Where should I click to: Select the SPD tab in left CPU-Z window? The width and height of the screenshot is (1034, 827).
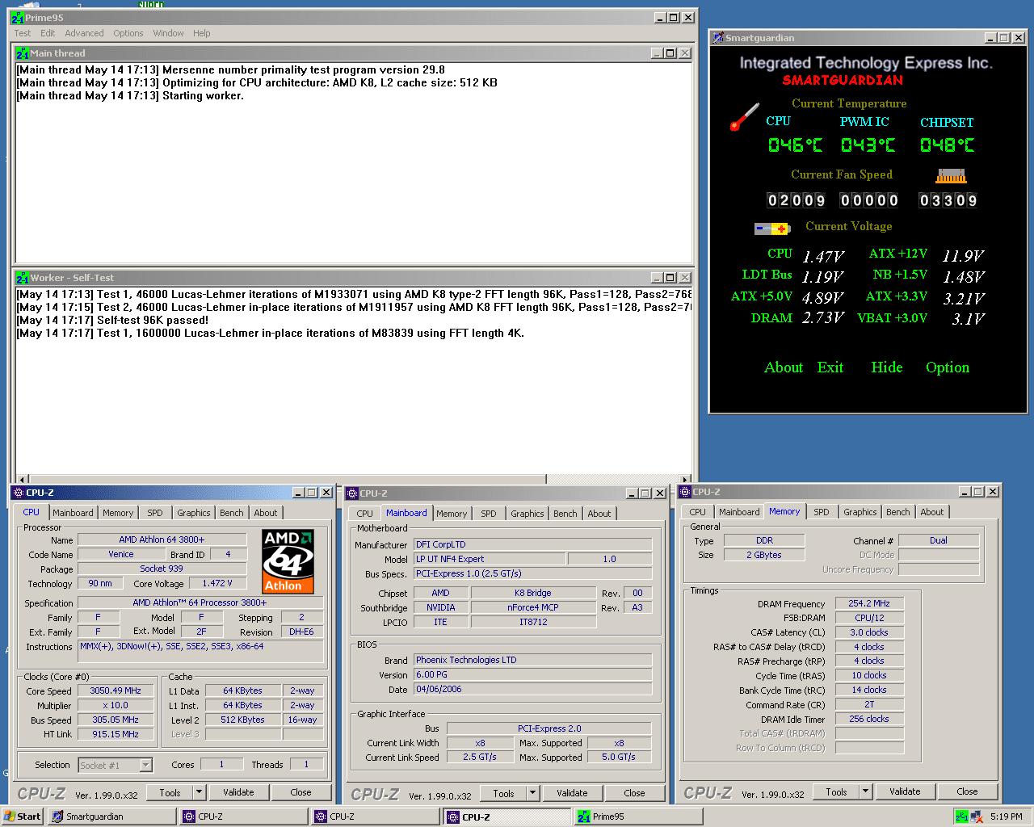[155, 513]
